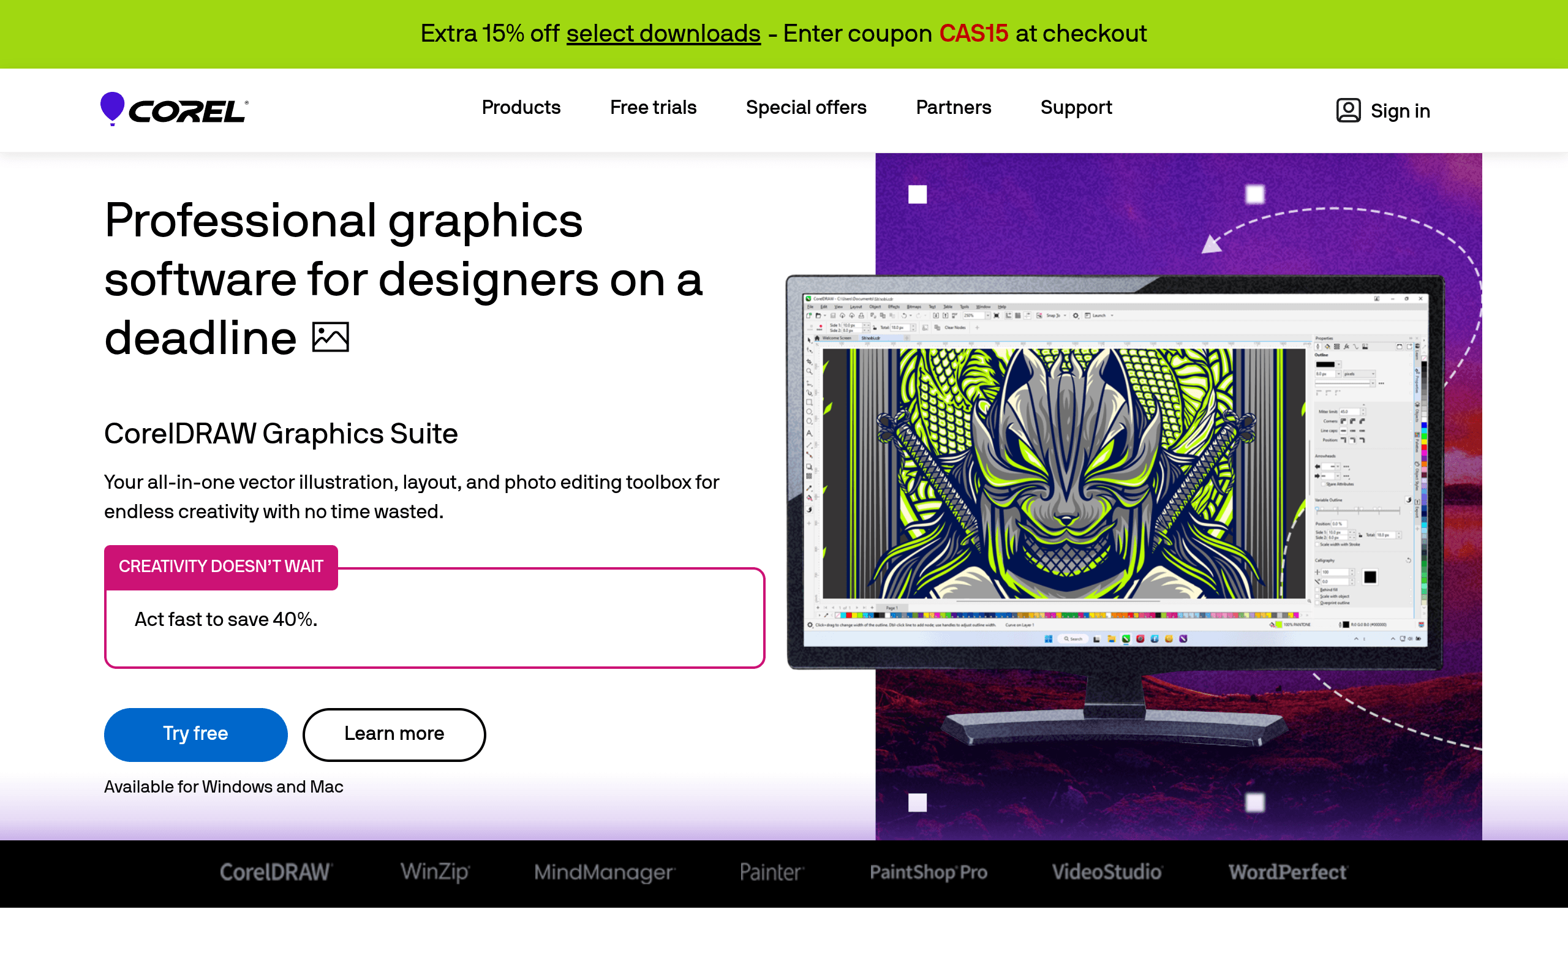Click the Sign in user icon

click(x=1347, y=110)
